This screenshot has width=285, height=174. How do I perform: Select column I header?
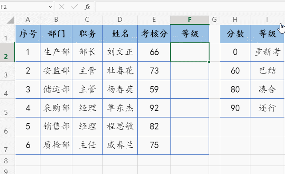(x=267, y=20)
